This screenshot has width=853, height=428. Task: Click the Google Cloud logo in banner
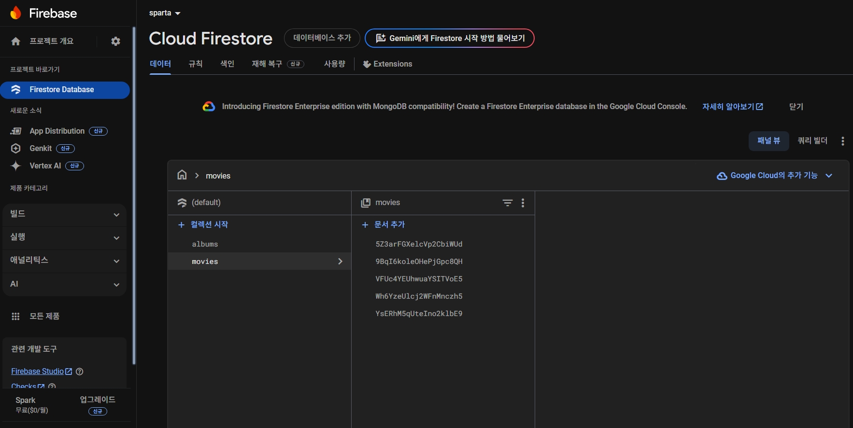(209, 107)
